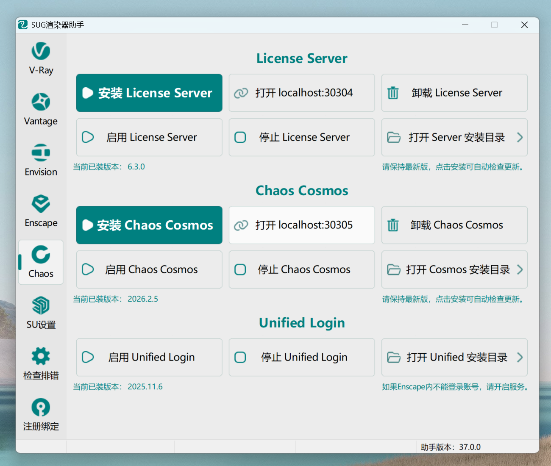Open localhost:30304 link button
The image size is (551, 466).
point(302,93)
